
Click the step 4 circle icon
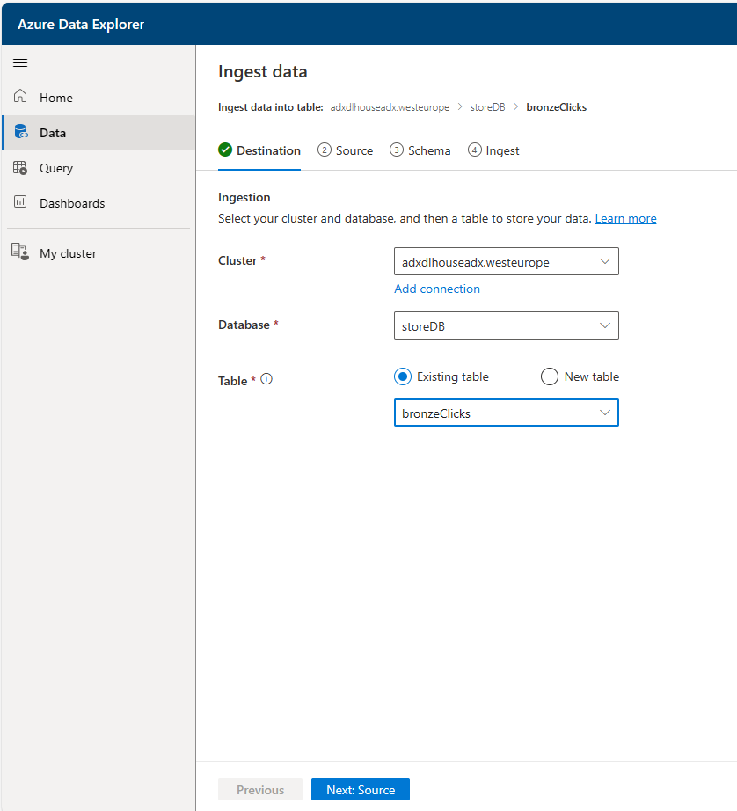(474, 150)
